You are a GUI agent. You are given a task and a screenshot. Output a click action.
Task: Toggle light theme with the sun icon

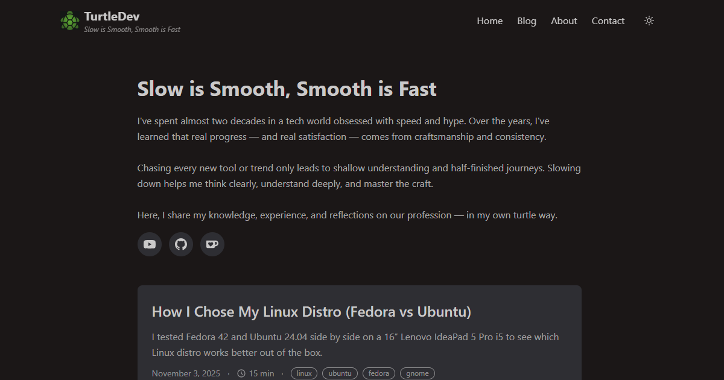[649, 21]
